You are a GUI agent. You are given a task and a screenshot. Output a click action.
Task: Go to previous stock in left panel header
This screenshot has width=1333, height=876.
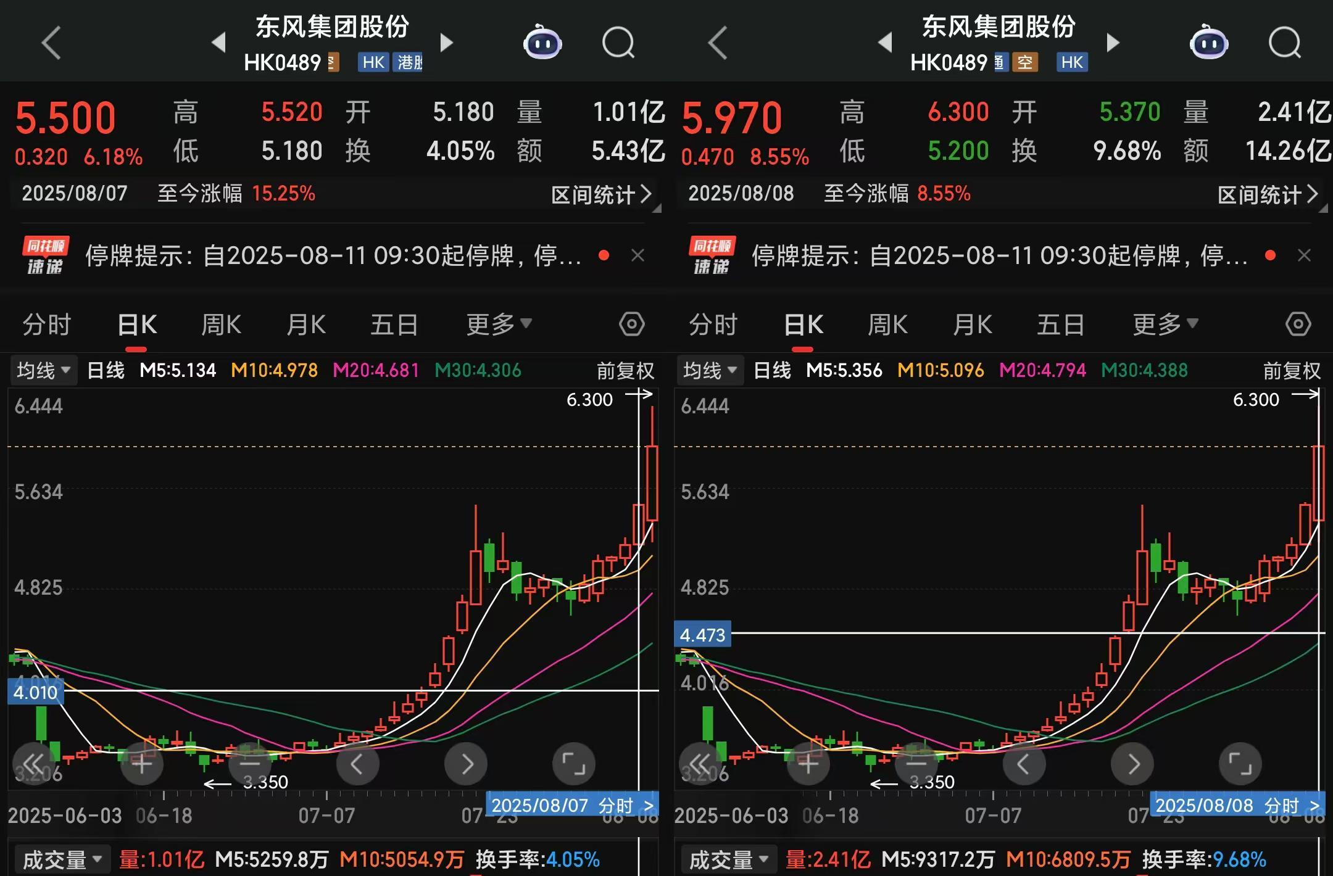pos(218,43)
